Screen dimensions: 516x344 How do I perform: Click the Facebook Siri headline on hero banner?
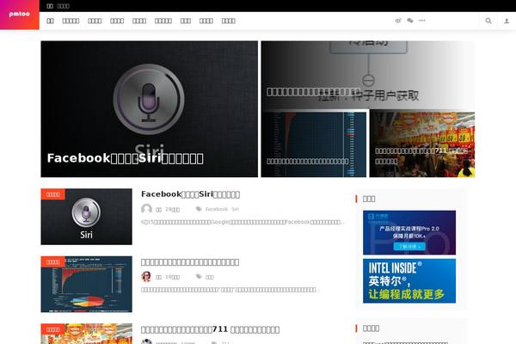click(x=125, y=158)
